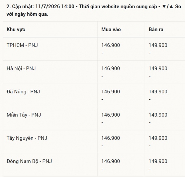Click Đông Nam Bộ buy price 146.900

[111, 161]
